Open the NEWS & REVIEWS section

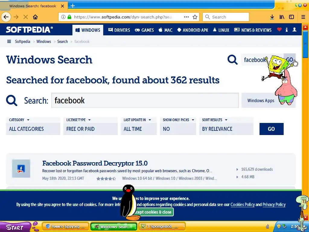tap(253, 30)
